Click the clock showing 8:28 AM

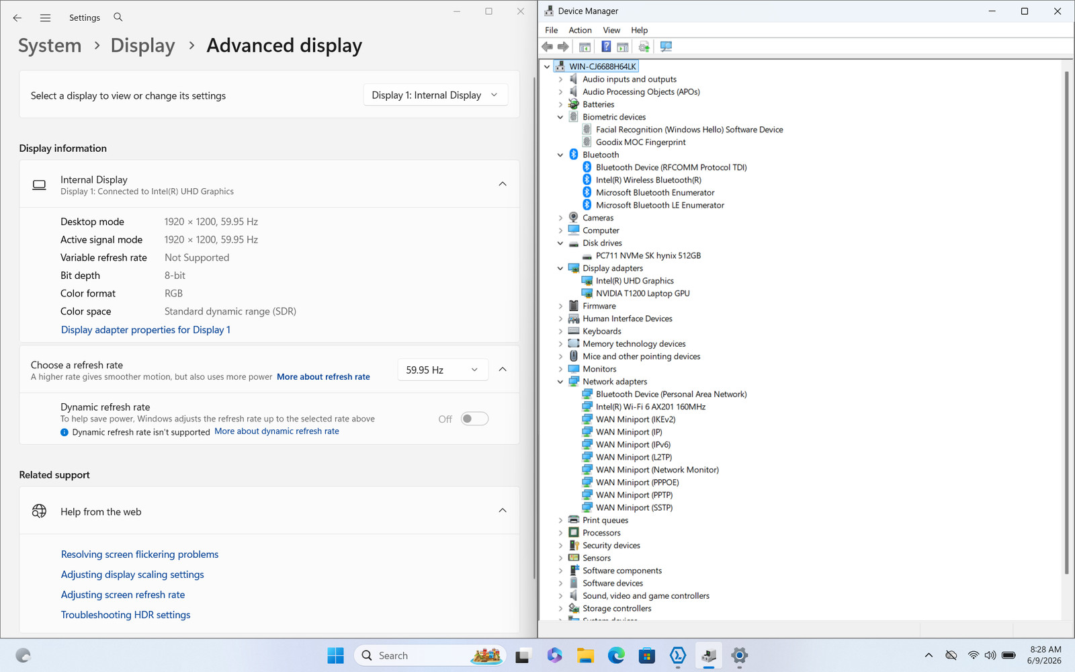(x=1045, y=649)
